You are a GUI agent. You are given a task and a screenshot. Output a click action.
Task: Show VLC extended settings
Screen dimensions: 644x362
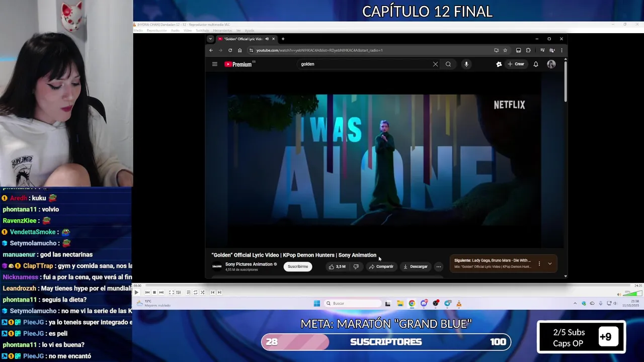click(178, 292)
